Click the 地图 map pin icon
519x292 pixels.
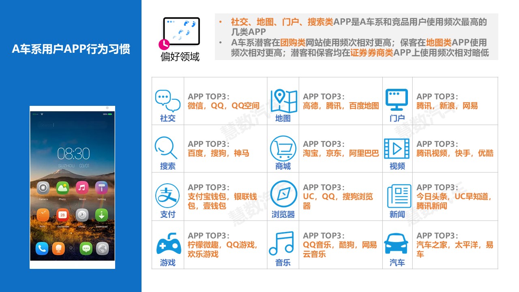(x=283, y=101)
